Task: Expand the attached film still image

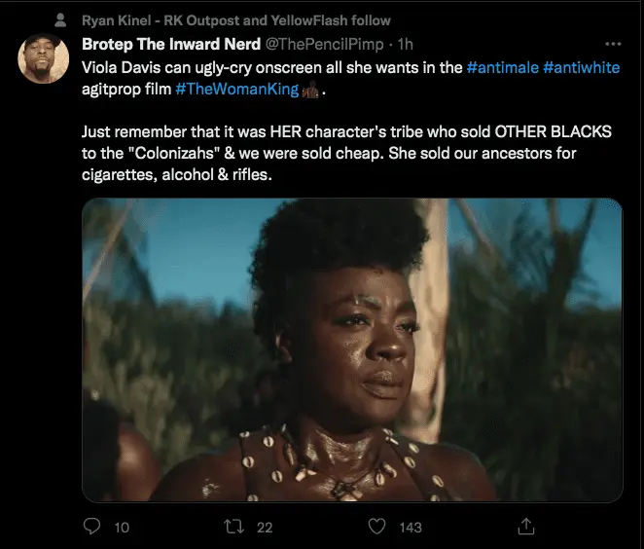Action: [x=351, y=350]
